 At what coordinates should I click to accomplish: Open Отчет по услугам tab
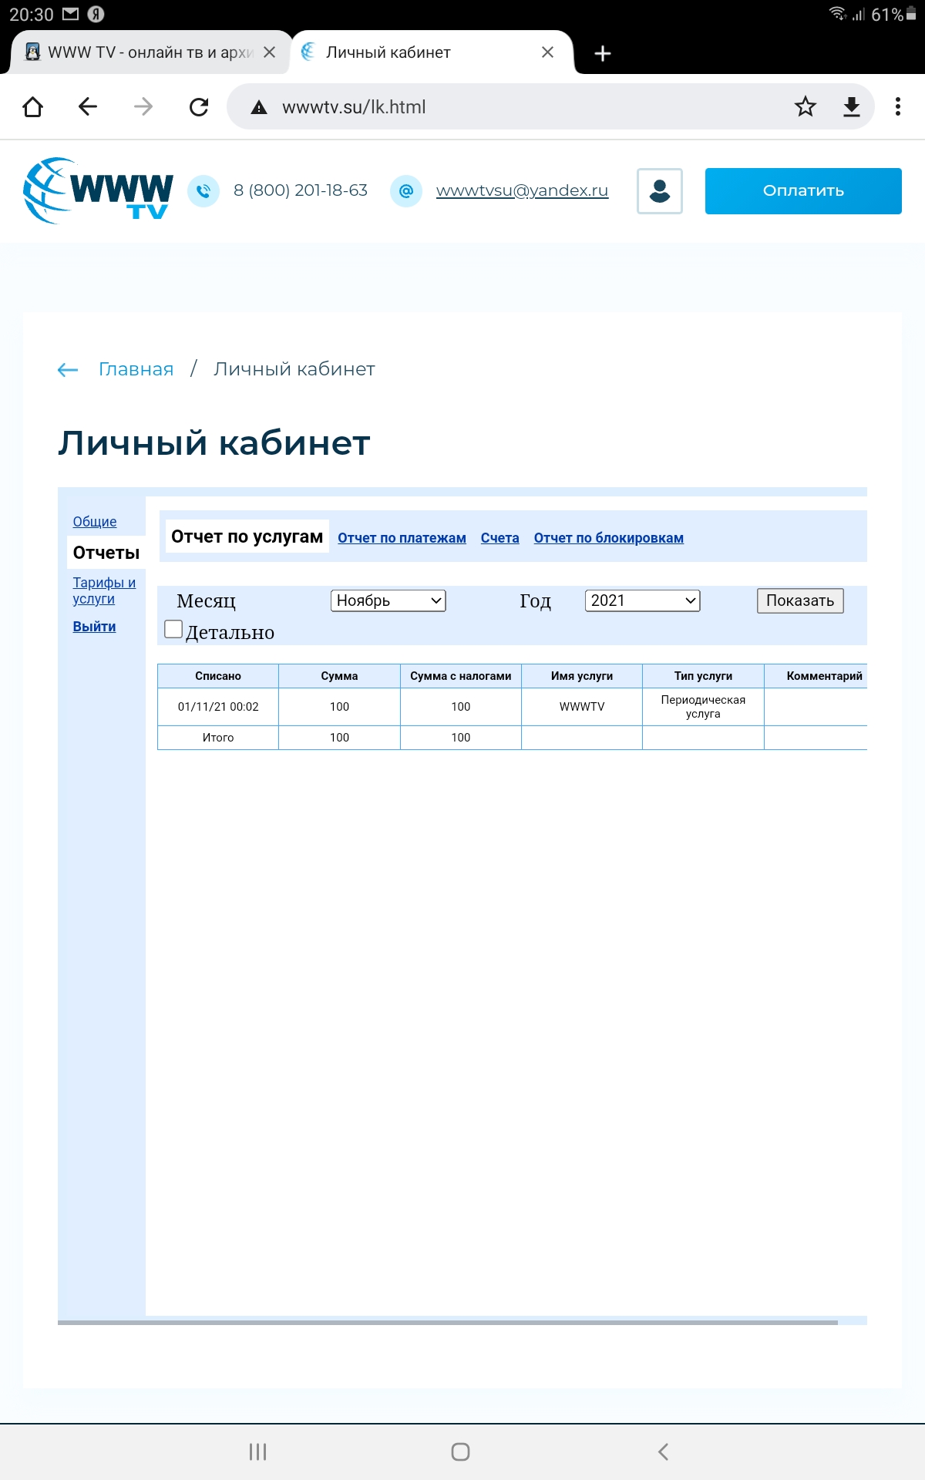pos(247,536)
